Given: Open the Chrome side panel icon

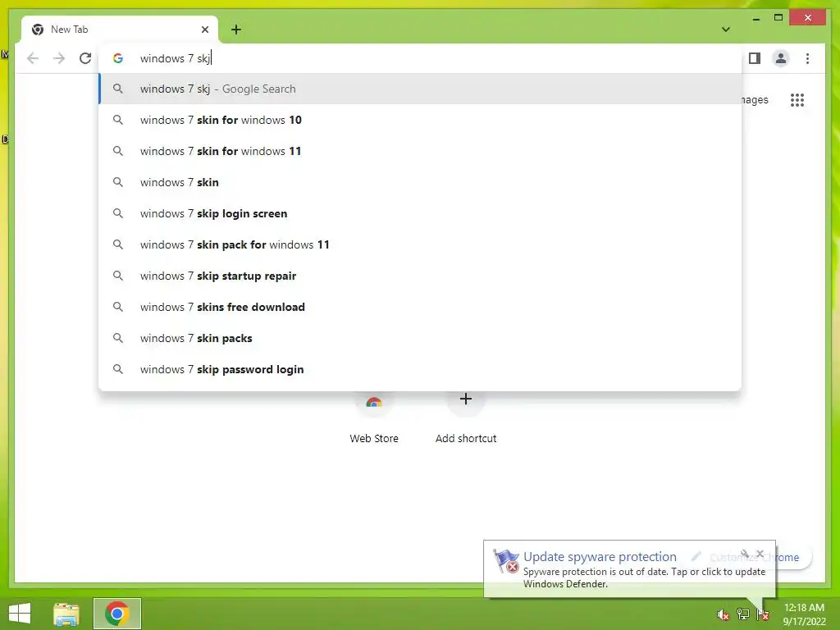Looking at the screenshot, I should 755,58.
